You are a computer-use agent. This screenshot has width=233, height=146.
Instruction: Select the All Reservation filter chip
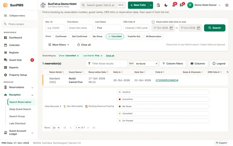point(154,36)
